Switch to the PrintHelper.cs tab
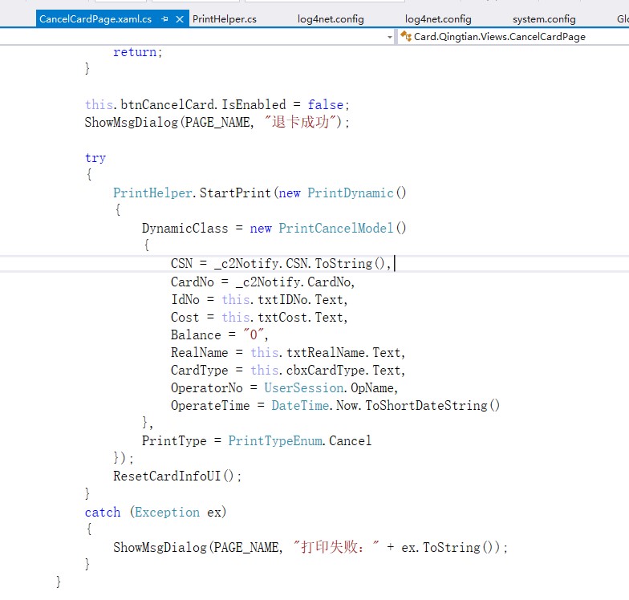629x600 pixels. (x=225, y=19)
